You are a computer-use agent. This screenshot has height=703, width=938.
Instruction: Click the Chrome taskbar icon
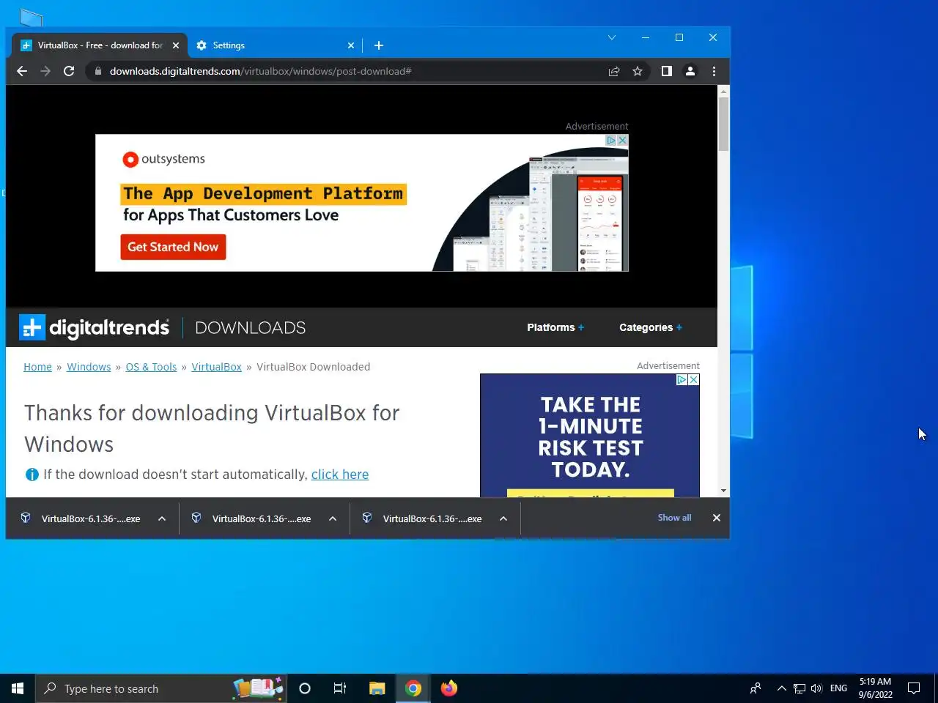[413, 688]
